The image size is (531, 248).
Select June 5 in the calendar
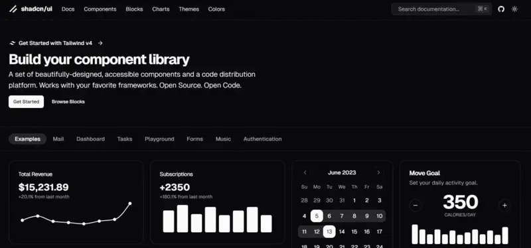[317, 216]
